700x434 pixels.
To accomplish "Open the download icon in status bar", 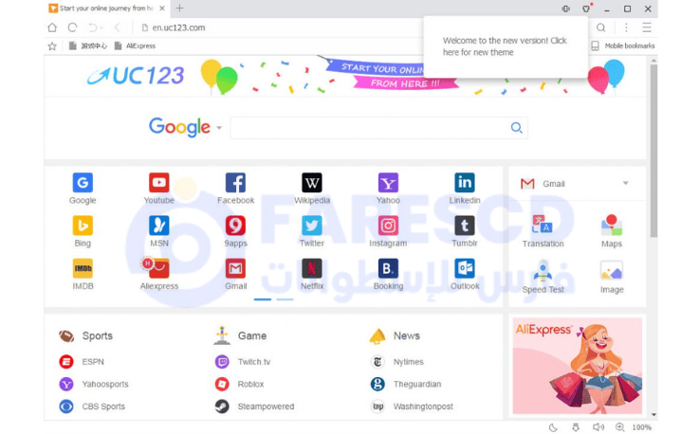I will coord(576,427).
